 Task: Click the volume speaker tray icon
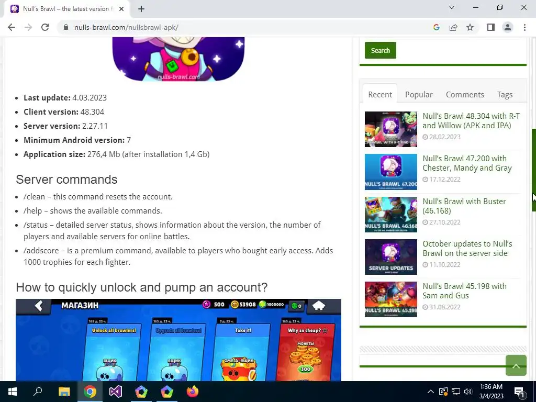(x=468, y=392)
